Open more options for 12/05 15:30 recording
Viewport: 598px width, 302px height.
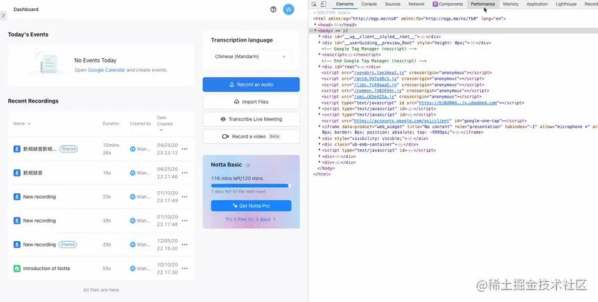[x=184, y=245]
